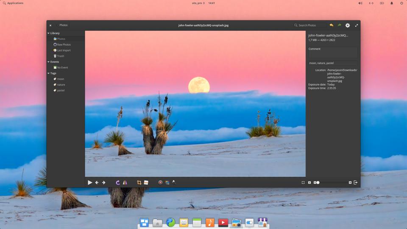Collapse the Tags section
Viewport: 407px width, 229px height.
click(x=49, y=73)
